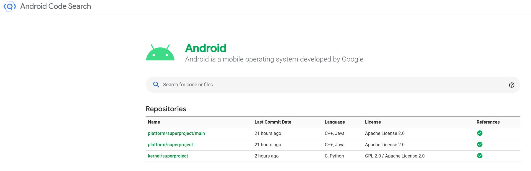Click the green checkmark for platform/superproject/main
The height and width of the screenshot is (171, 531).
tap(480, 133)
